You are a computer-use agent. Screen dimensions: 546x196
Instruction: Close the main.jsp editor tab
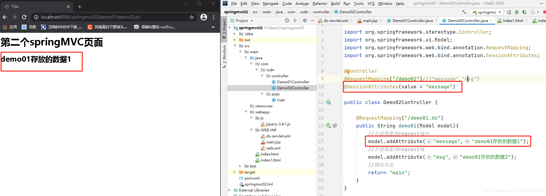(x=381, y=20)
